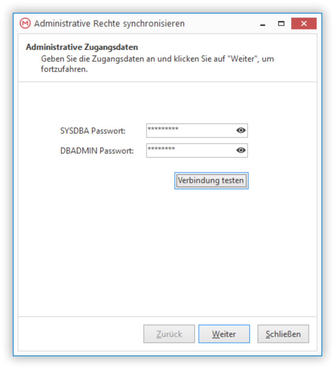Click the SYSDBA Passwort label
The image size is (335, 369).
[93, 131]
